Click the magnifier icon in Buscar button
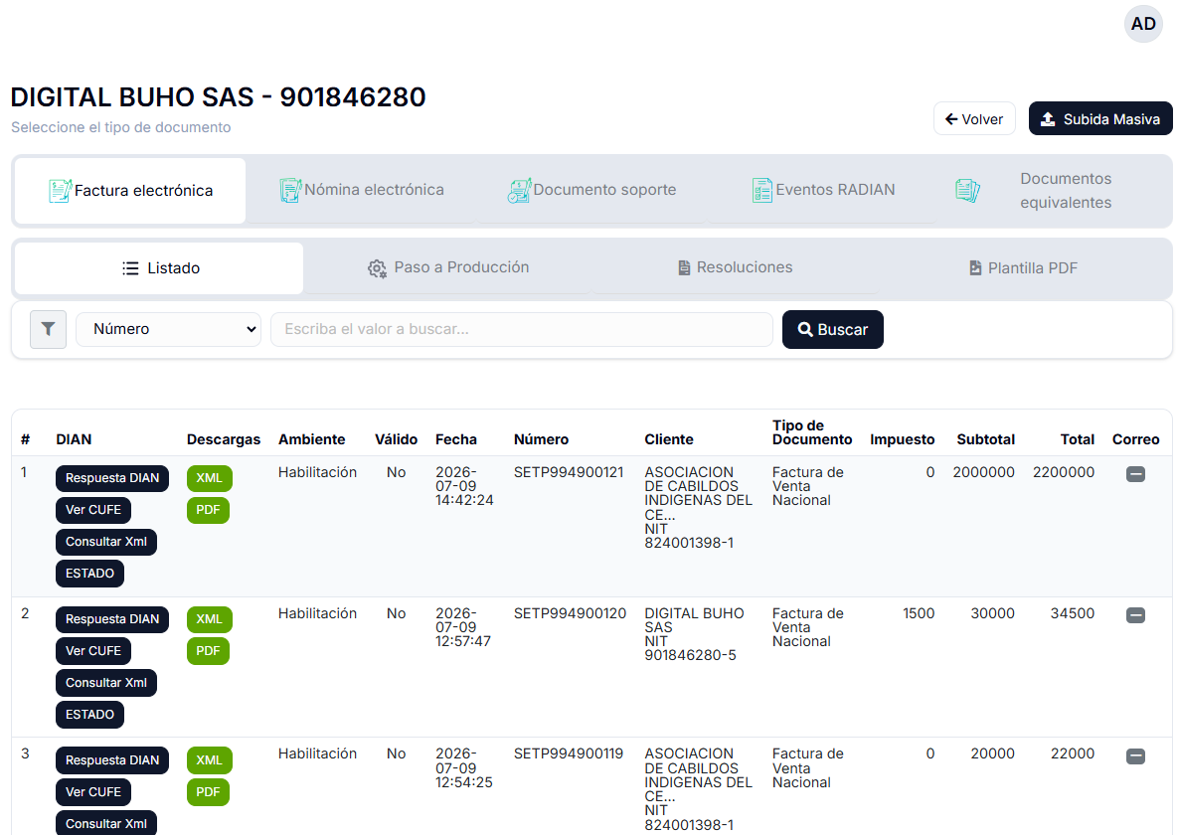The height and width of the screenshot is (835, 1178). 804,329
